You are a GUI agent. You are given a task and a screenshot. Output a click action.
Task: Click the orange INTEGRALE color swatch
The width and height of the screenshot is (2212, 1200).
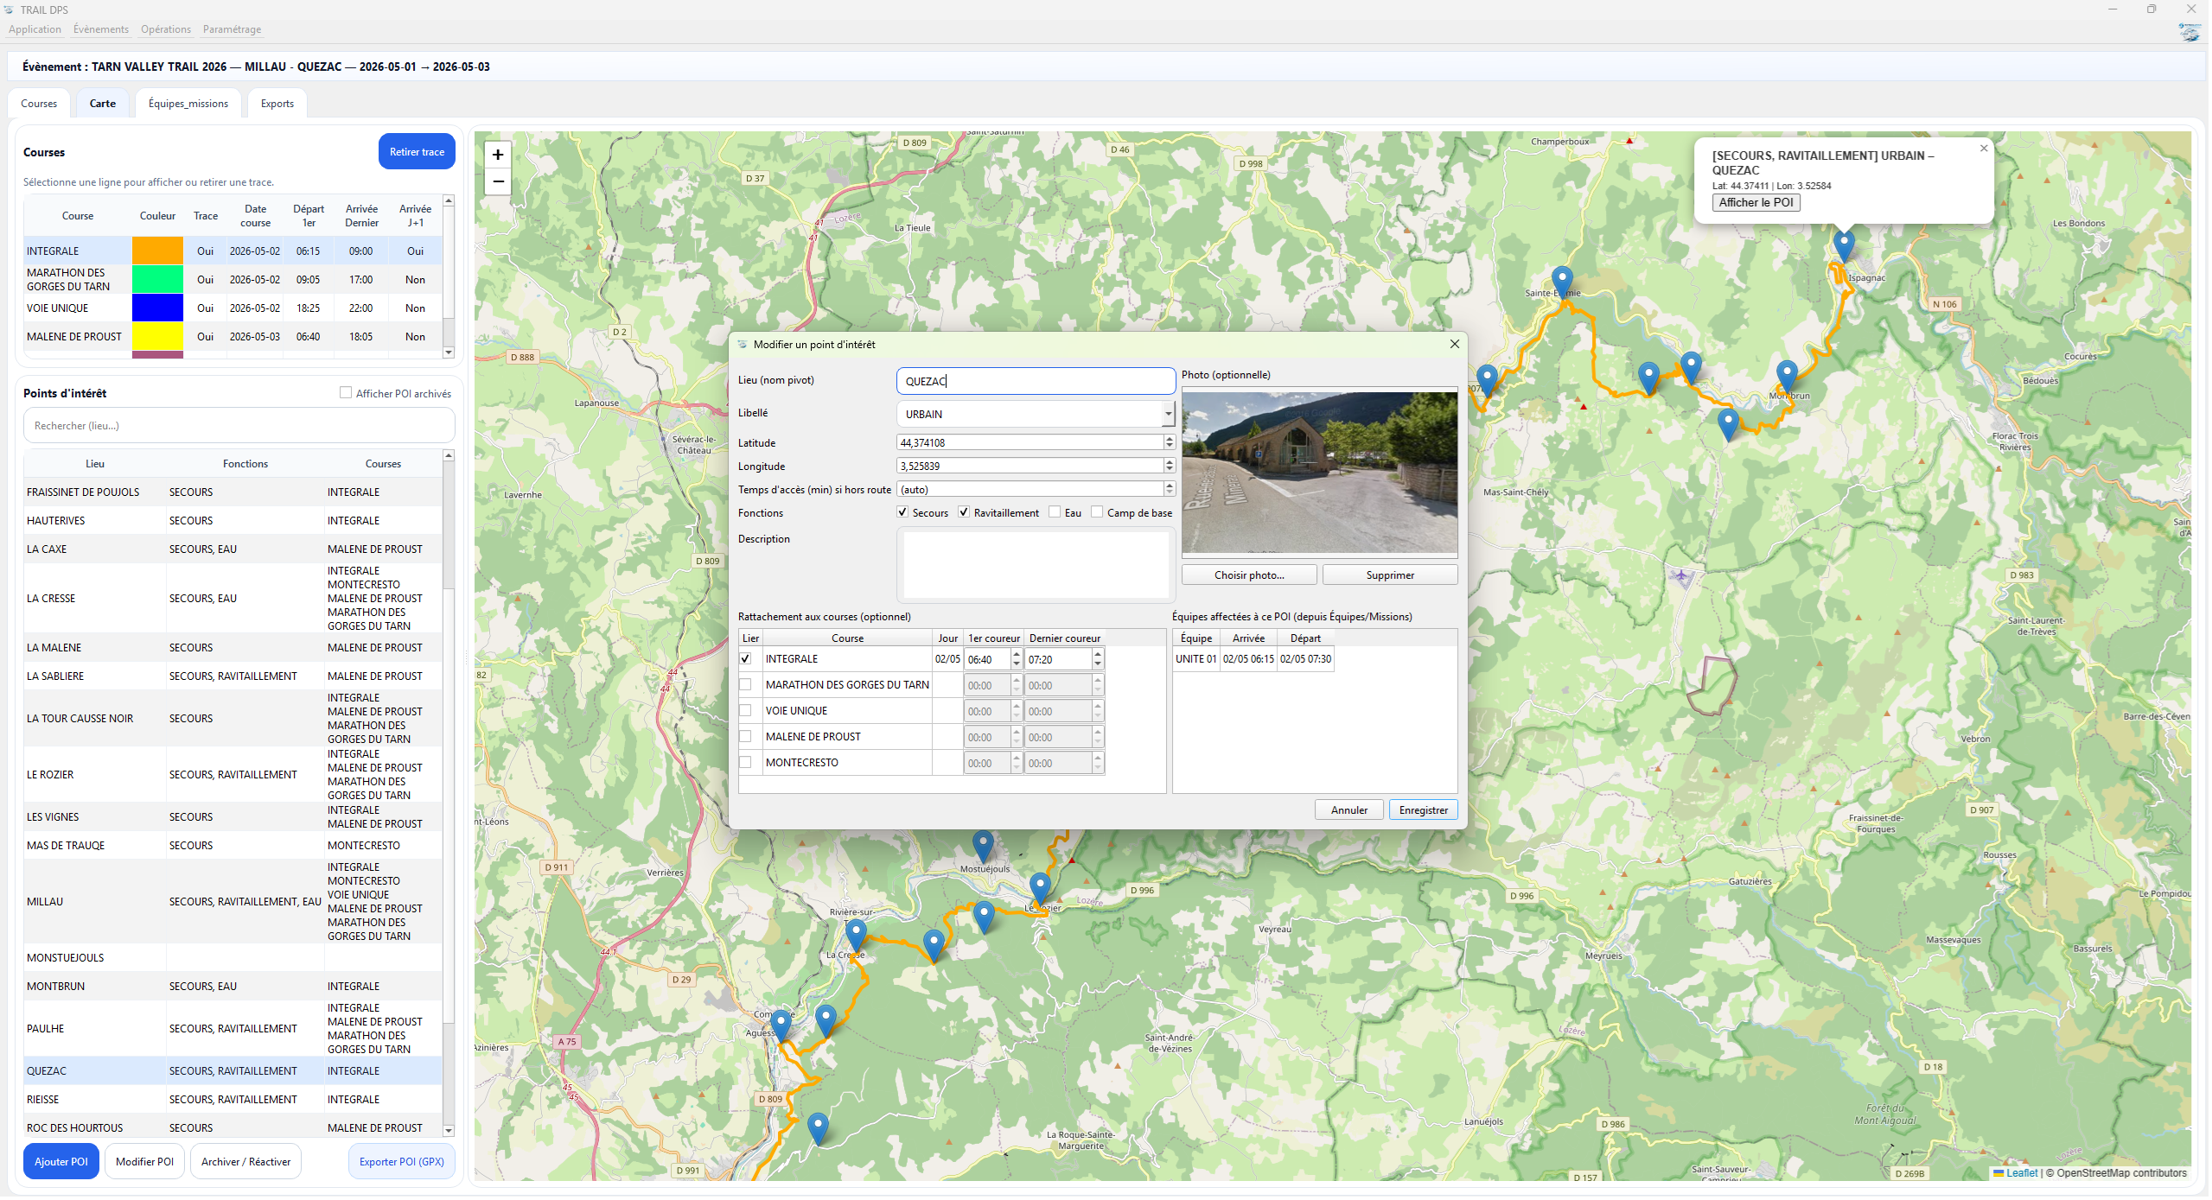point(157,251)
